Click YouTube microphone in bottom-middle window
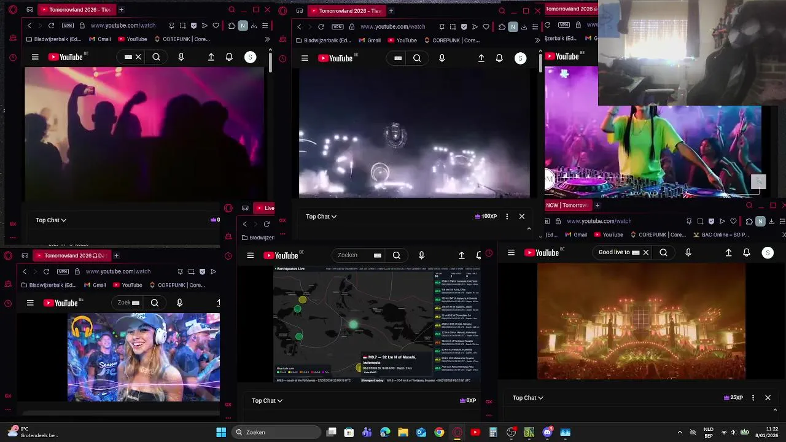This screenshot has height=442, width=786. 421,255
